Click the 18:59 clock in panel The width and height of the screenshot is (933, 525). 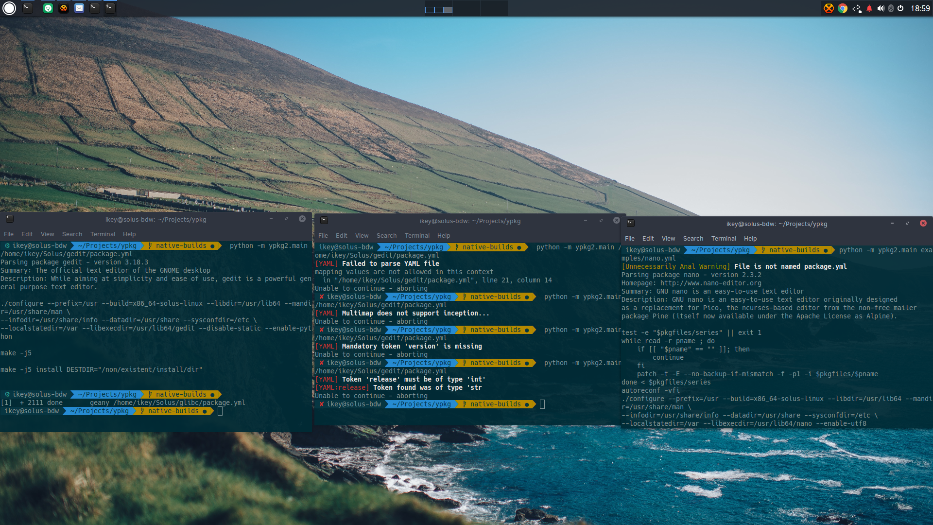click(920, 8)
